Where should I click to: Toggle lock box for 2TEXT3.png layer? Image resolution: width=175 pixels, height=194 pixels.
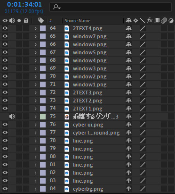tap(26, 93)
